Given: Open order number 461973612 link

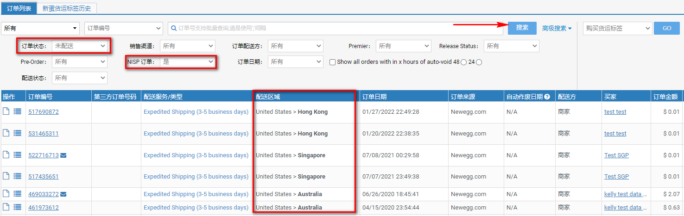Looking at the screenshot, I should 44,208.
